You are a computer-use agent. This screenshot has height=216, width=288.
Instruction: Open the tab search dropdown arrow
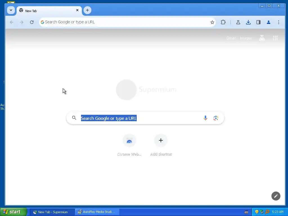click(11, 10)
